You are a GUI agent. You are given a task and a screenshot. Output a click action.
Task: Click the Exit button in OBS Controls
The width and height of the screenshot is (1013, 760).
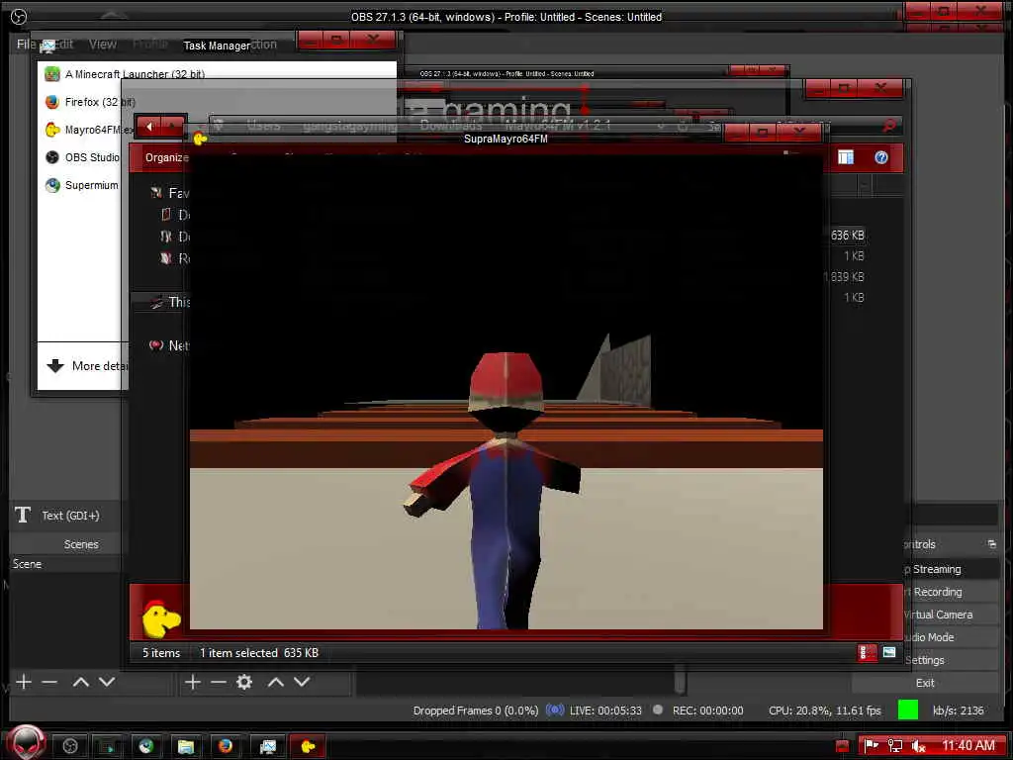925,683
